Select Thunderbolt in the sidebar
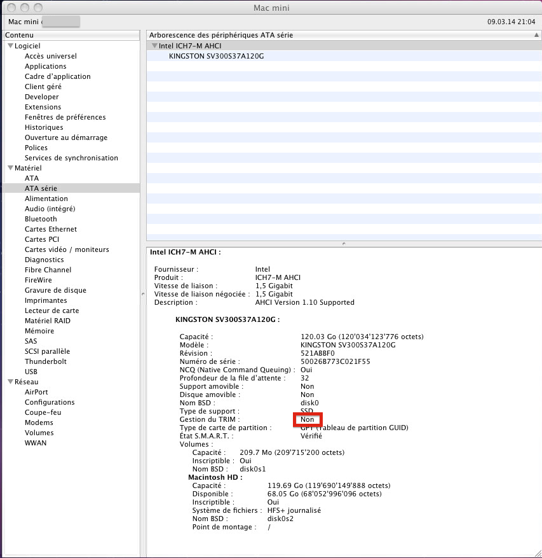The width and height of the screenshot is (542, 558). click(45, 361)
